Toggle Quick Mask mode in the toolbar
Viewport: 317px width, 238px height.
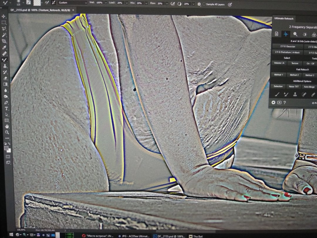[x=8, y=156]
